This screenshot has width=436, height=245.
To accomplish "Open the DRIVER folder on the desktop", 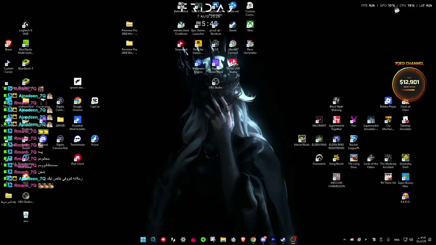I will point(60,122).
